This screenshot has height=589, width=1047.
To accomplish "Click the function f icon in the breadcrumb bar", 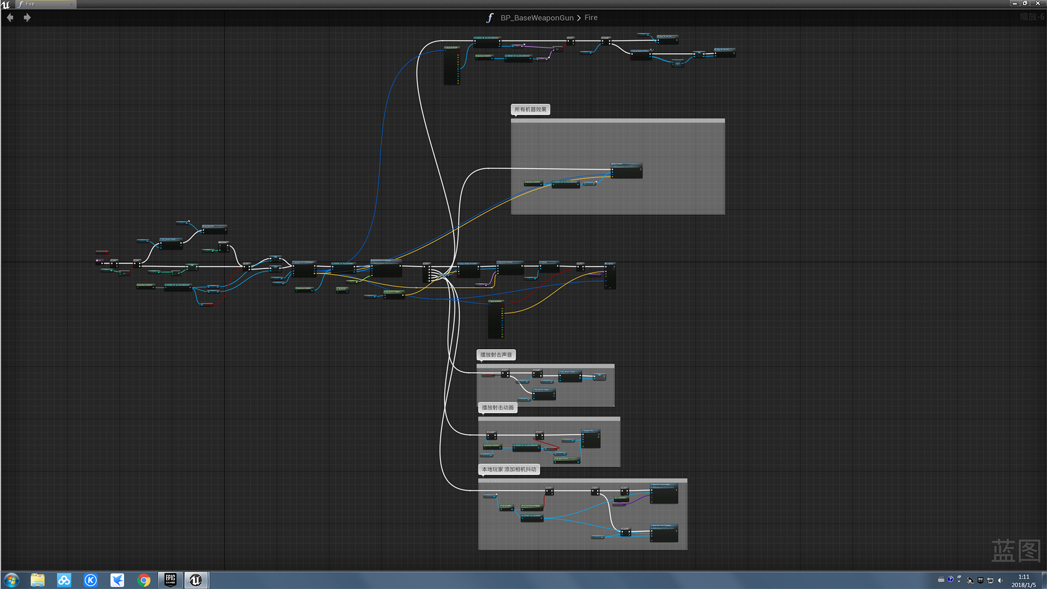I will coord(490,17).
